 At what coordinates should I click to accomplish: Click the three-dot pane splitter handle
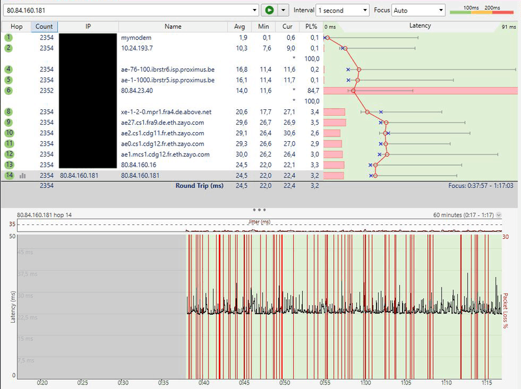(x=259, y=209)
